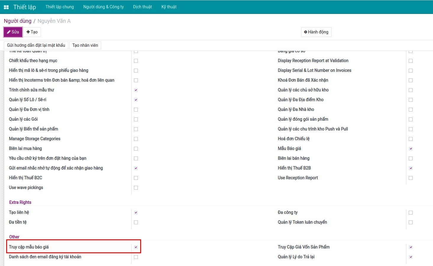Viewport: 433px width, 266px height.
Task: Toggle Hiển thị Thuế B2B checkbox
Action: (411, 168)
